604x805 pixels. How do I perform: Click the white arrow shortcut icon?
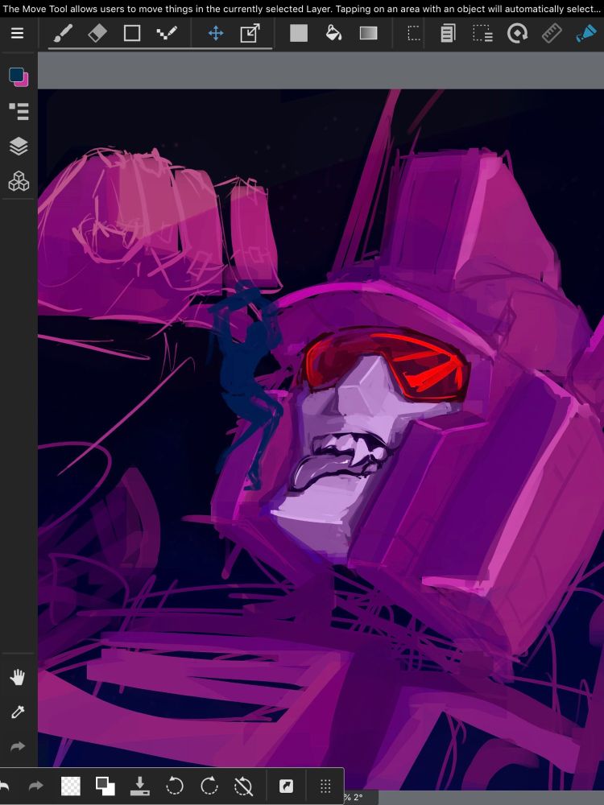[x=286, y=786]
